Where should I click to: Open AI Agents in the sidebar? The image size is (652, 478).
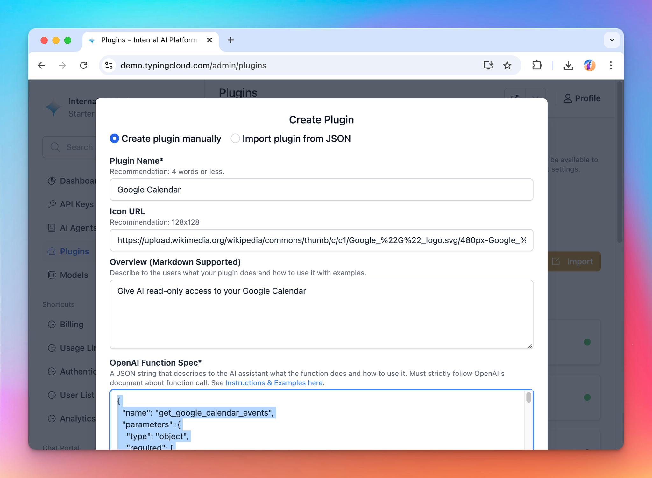[x=71, y=228]
